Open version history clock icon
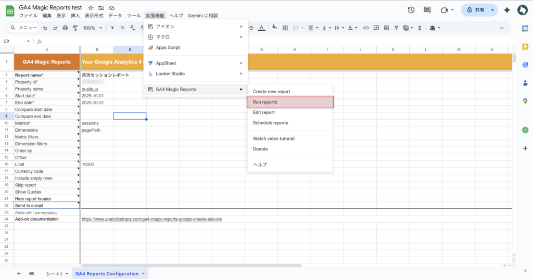 tap(411, 10)
